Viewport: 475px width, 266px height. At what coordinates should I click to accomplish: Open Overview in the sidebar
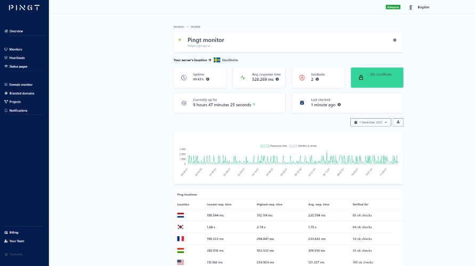pos(14,31)
